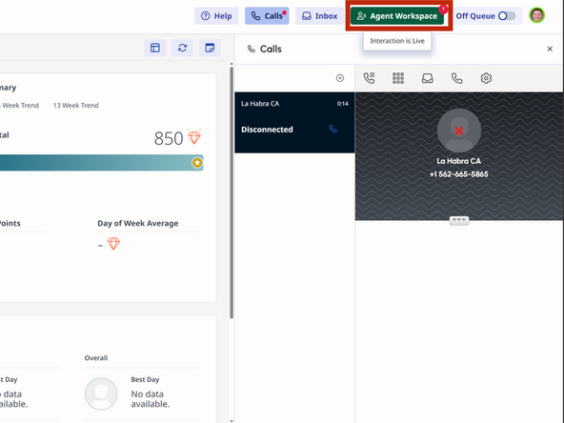Open the voicemail inbox tray icon

(x=428, y=78)
